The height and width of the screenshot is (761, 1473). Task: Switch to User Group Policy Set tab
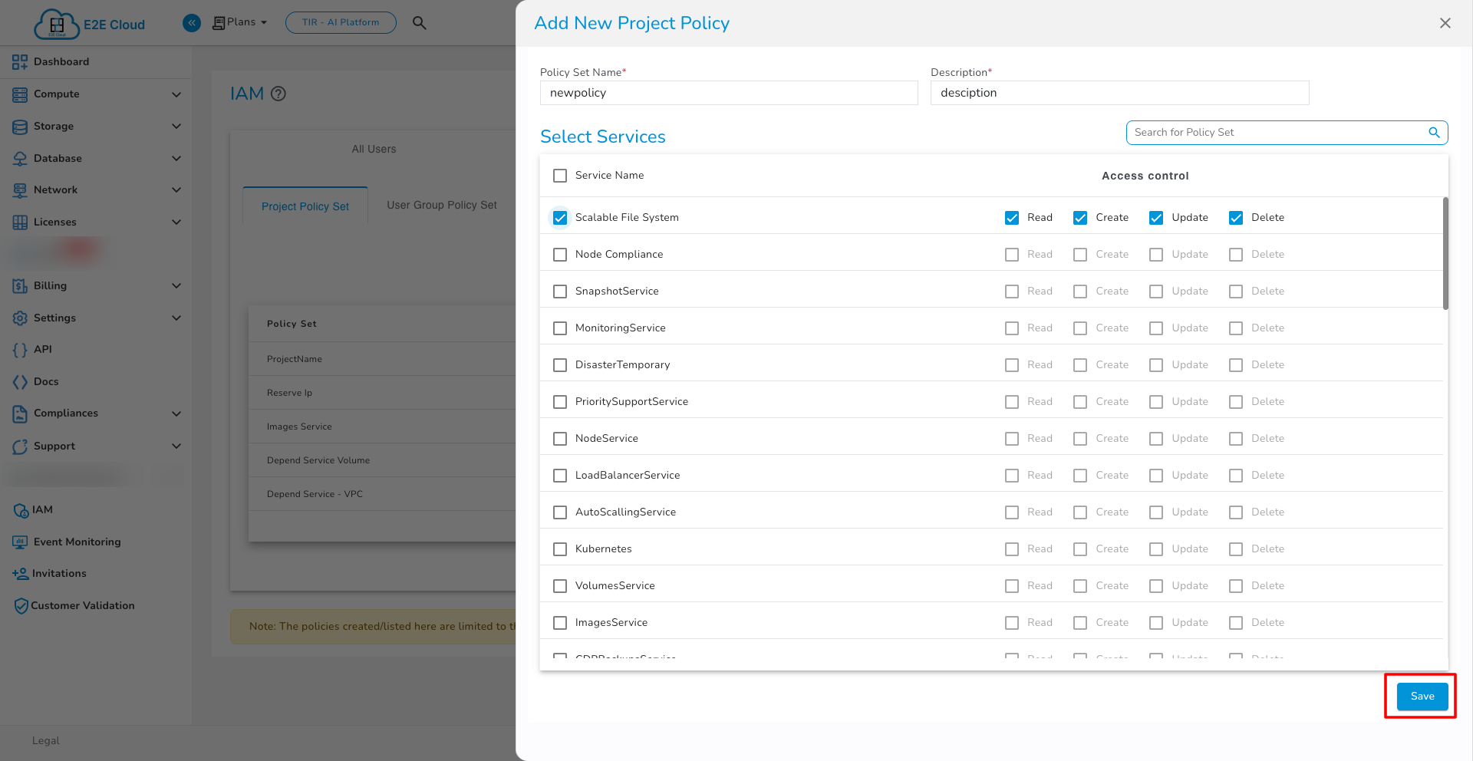coord(441,206)
